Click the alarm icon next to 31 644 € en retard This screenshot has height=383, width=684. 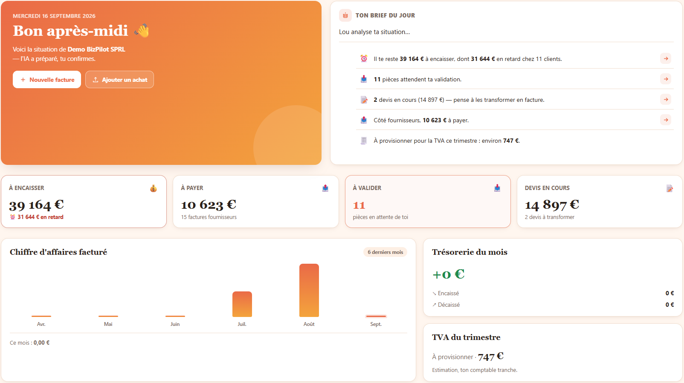coord(13,217)
